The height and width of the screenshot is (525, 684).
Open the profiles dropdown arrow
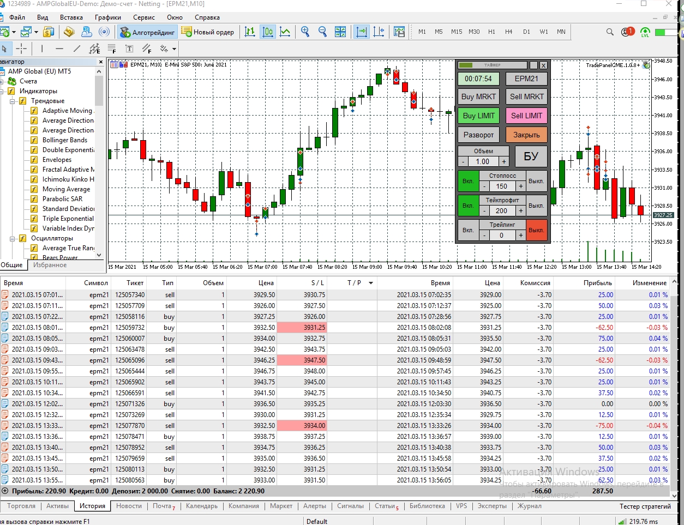(36, 32)
